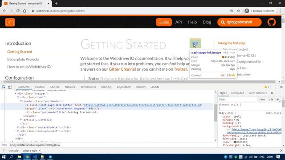The image size is (285, 160).
Task: Go back with the browser back arrow
Action: coord(5,11)
